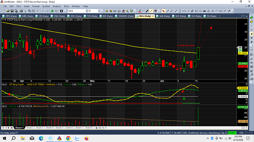Toggle the sheet lock icon
The height and width of the screenshot is (142, 254).
click(x=96, y=128)
